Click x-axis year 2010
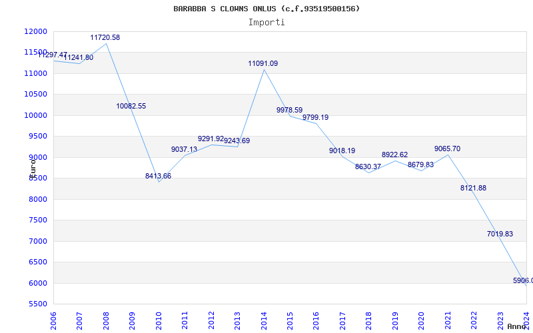This screenshot has height=333, width=533. tap(159, 320)
